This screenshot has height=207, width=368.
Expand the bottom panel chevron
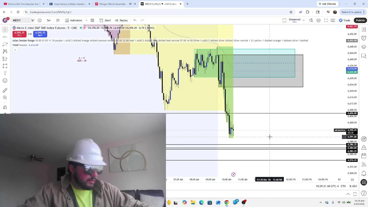tap(348, 194)
